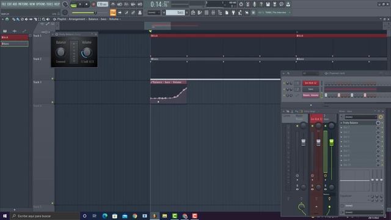Click the save project icon

click(x=268, y=4)
